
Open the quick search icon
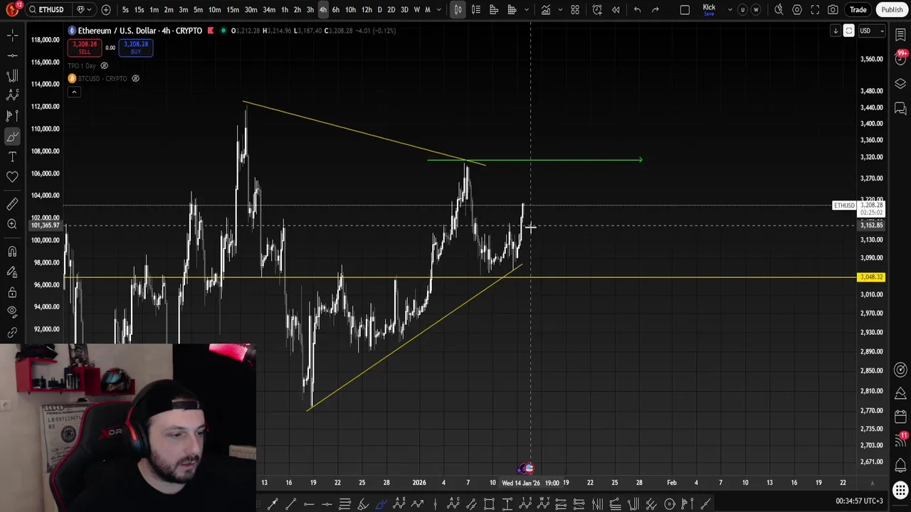click(x=779, y=9)
